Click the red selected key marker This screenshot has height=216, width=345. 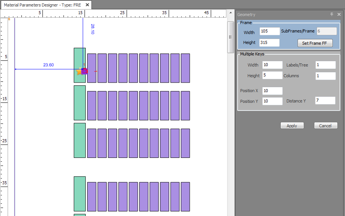pyautogui.click(x=85, y=71)
